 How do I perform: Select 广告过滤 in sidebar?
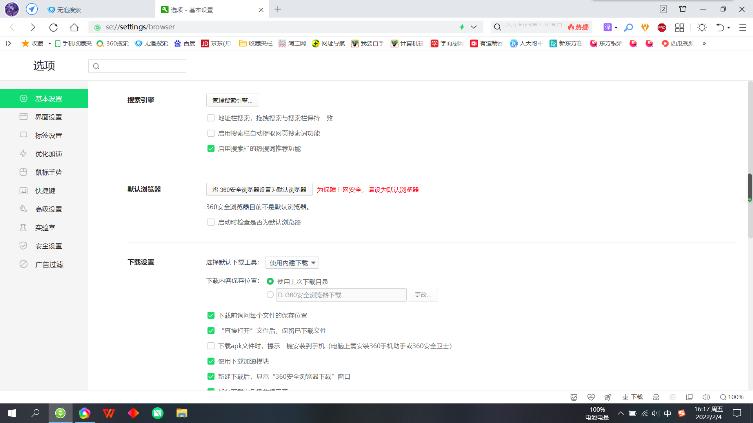click(x=44, y=264)
